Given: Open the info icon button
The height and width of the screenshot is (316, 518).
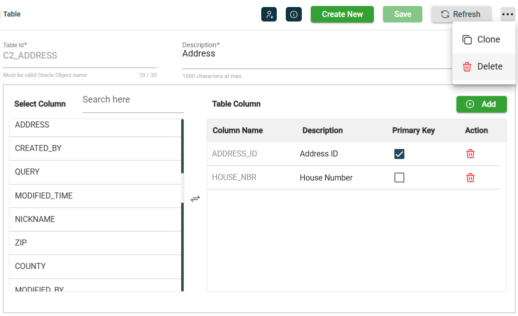Looking at the screenshot, I should 294,14.
